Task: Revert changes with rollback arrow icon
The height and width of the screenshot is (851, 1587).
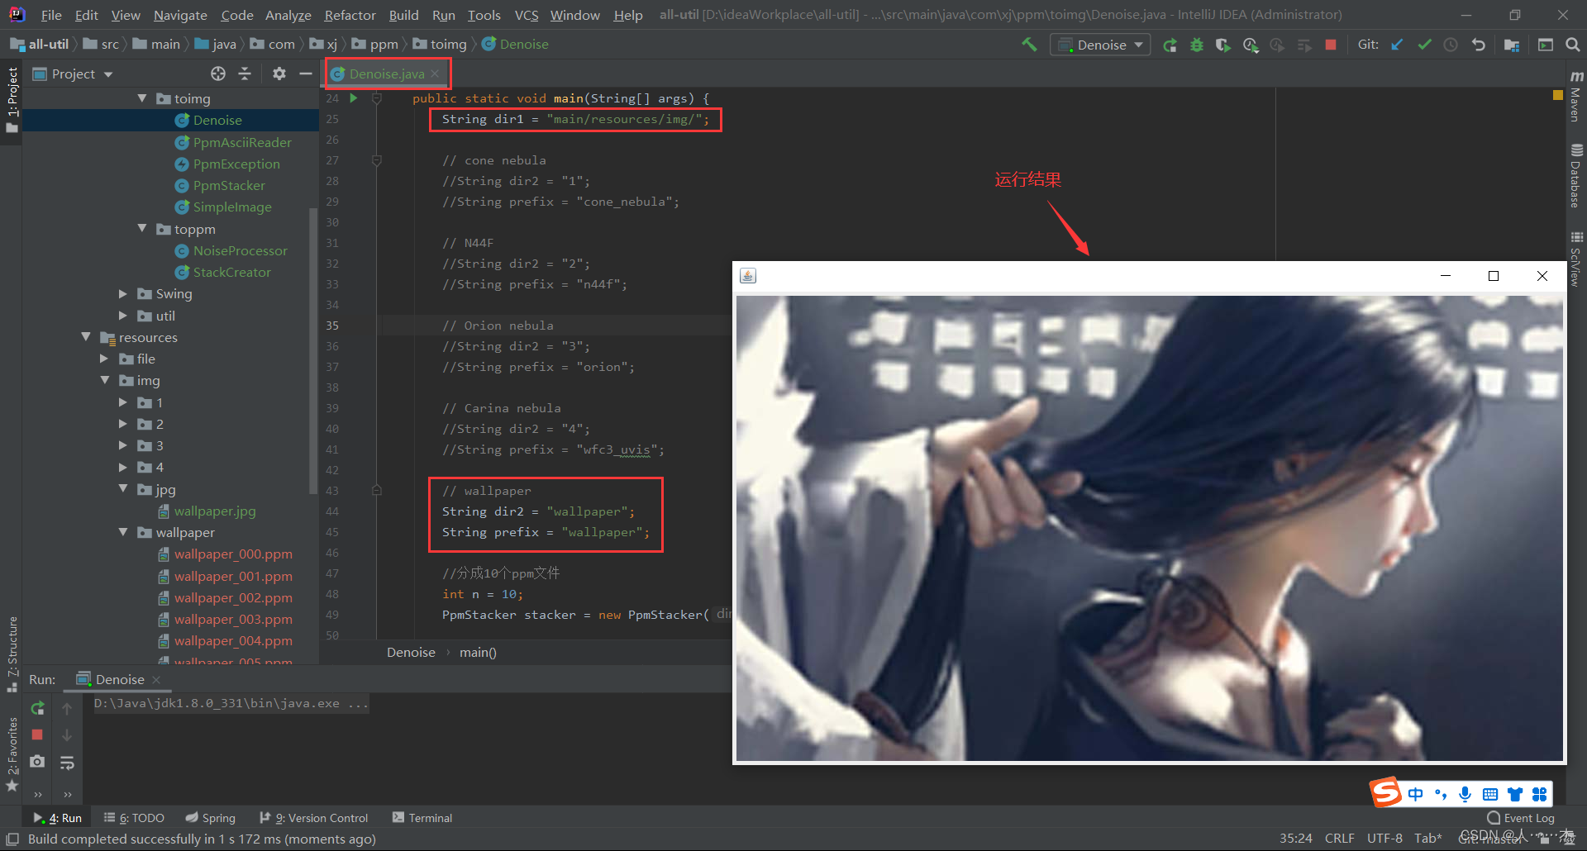Action: [x=1479, y=45]
